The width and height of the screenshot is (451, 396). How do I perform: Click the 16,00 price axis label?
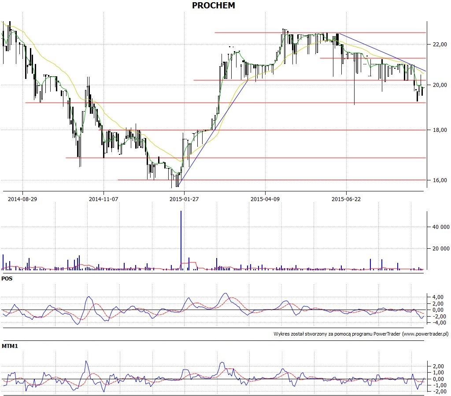coord(440,180)
